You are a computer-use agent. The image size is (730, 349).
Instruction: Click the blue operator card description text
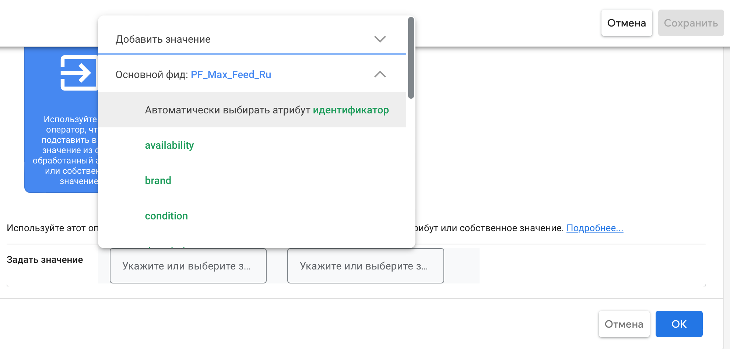pos(66,150)
